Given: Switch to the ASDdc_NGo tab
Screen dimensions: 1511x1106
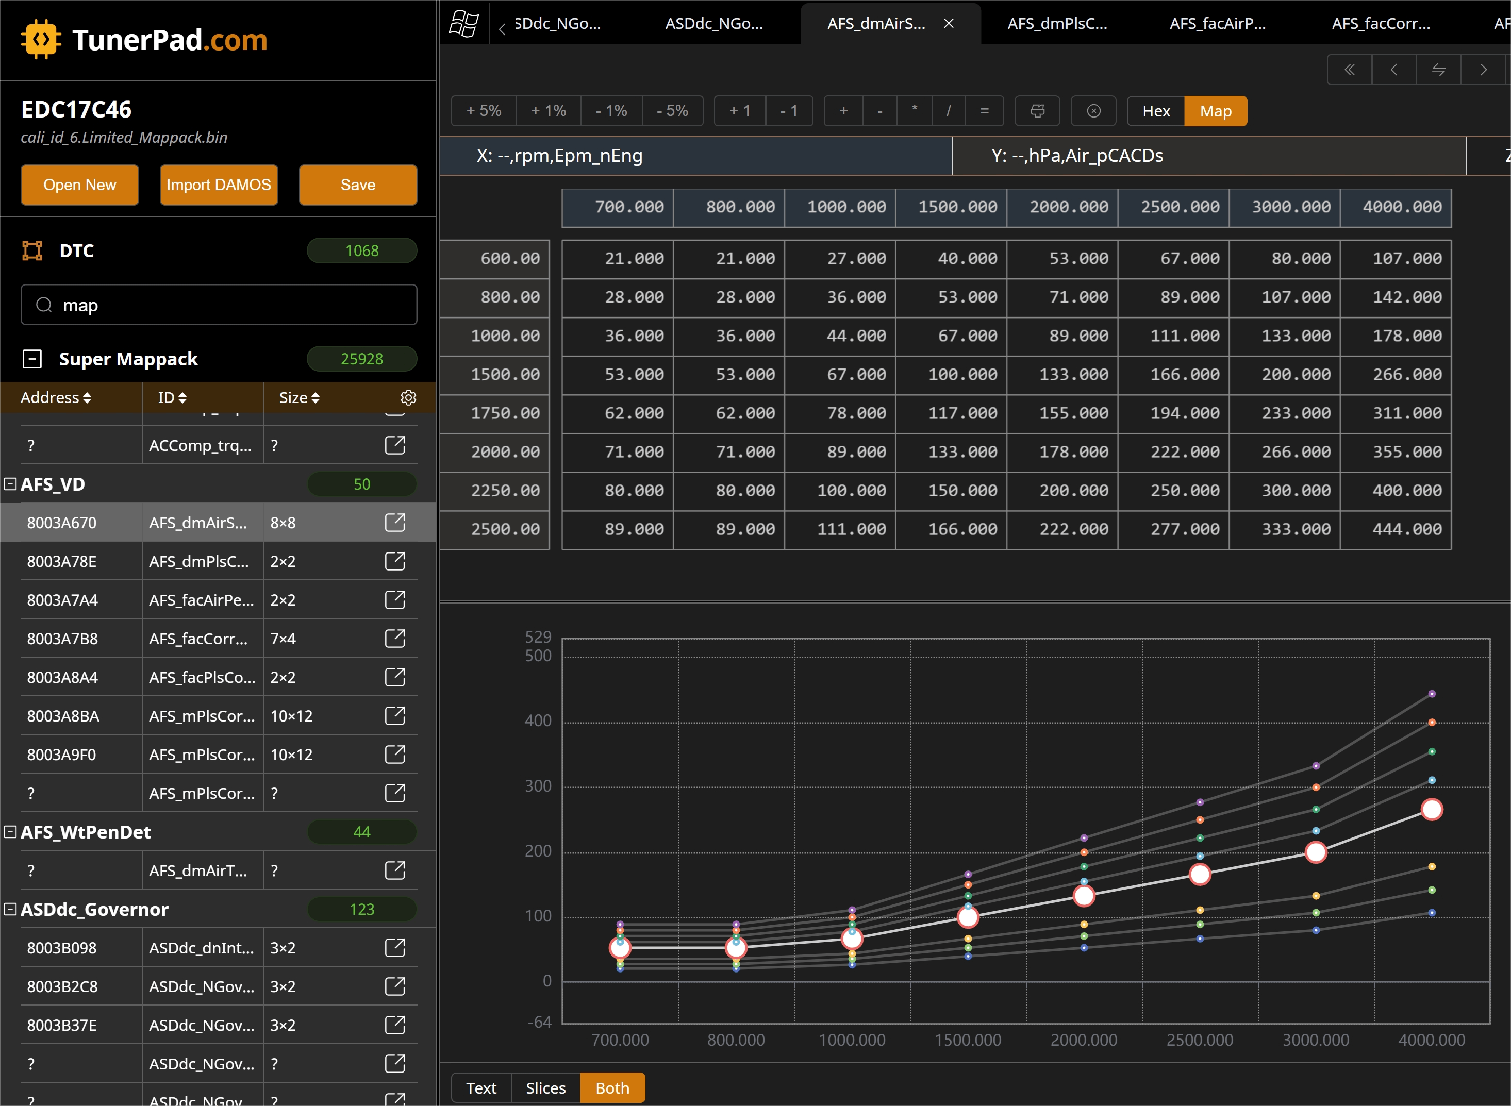Looking at the screenshot, I should [714, 24].
